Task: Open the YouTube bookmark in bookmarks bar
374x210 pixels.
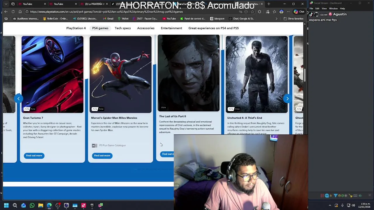Action: click(169, 19)
